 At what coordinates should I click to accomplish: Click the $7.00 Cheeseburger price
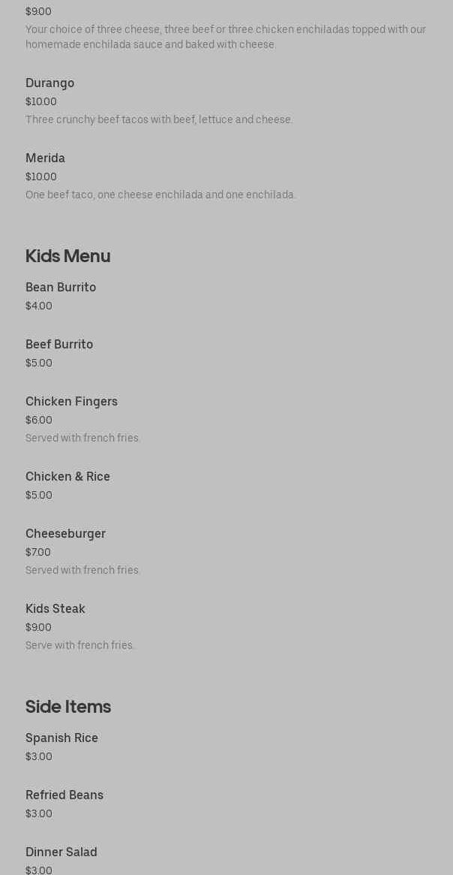coord(38,553)
